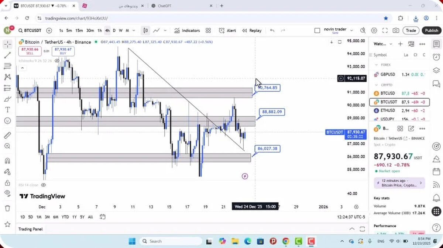Toggle Ichimoku indicator visibility eye
The image size is (443, 248).
point(57,61)
